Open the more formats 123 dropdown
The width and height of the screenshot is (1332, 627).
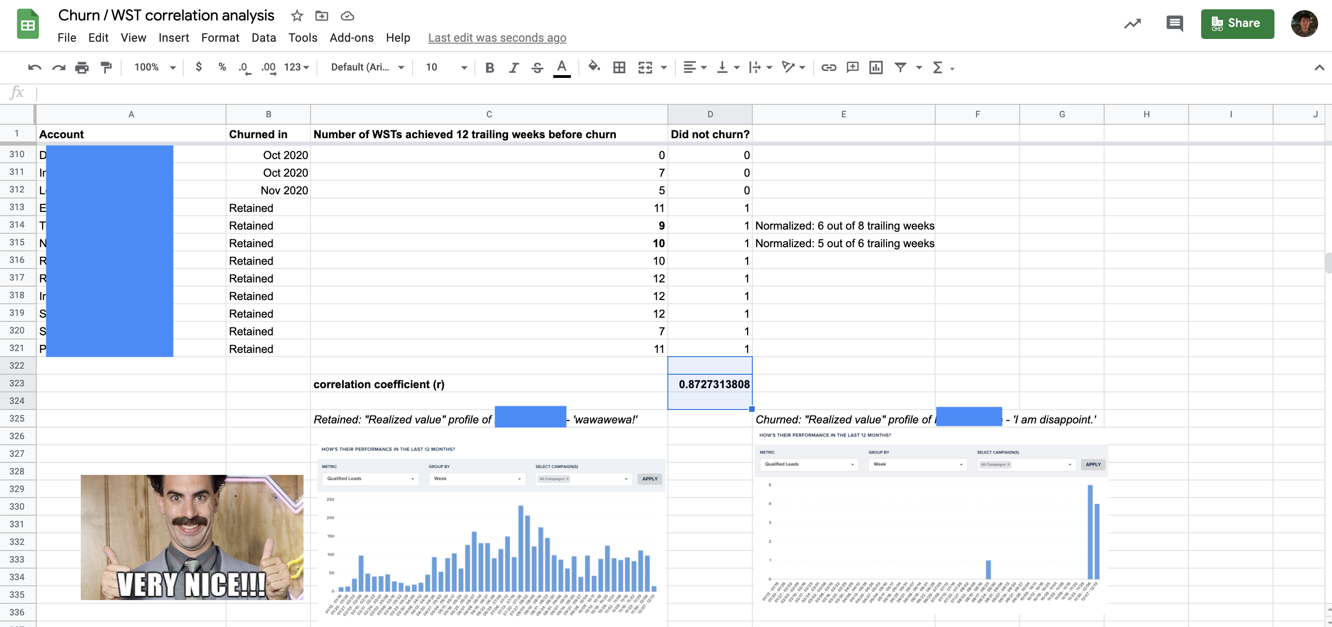(x=296, y=67)
